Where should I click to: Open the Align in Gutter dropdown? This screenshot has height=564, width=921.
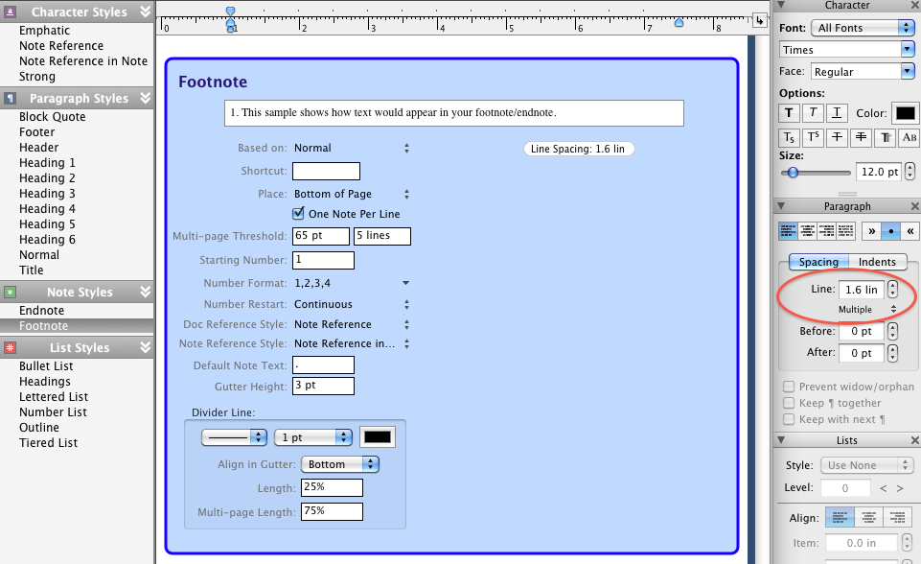[x=340, y=464]
